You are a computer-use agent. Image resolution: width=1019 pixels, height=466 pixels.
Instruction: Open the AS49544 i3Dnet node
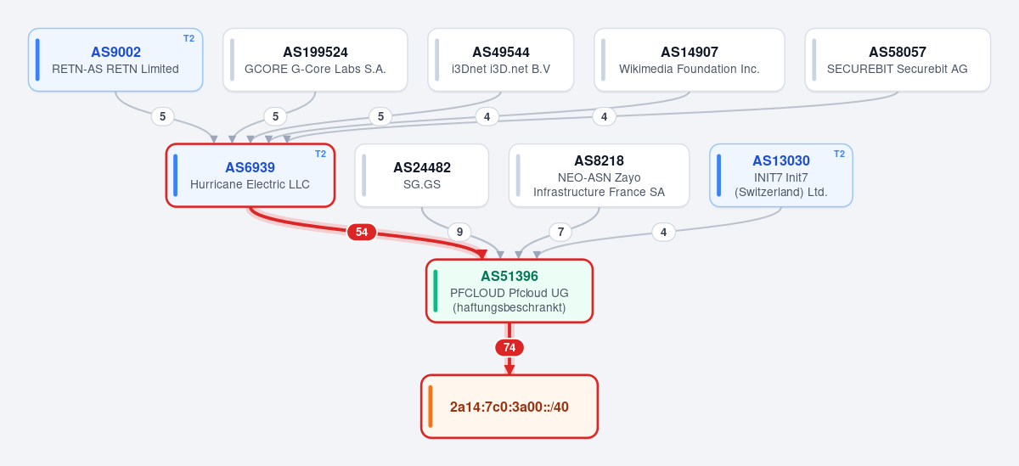[x=501, y=59]
